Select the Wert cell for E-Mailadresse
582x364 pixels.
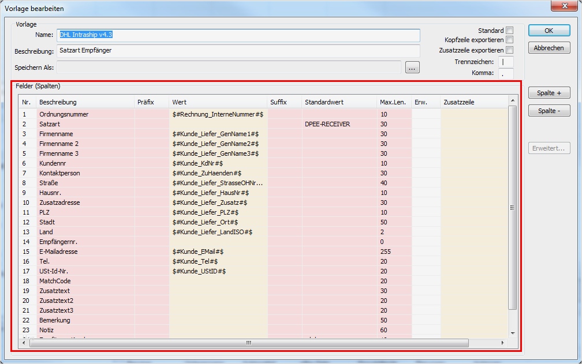click(218, 252)
